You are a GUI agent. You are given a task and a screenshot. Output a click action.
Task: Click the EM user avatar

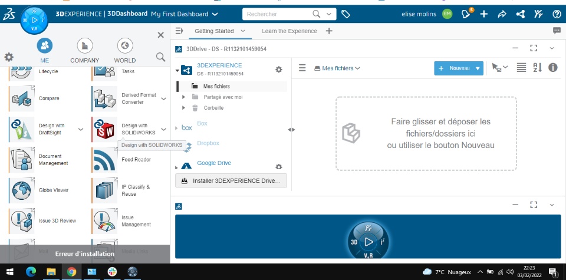click(447, 14)
